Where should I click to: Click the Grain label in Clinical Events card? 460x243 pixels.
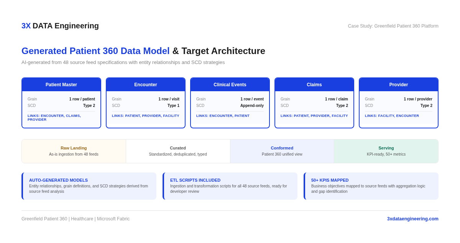(201, 99)
